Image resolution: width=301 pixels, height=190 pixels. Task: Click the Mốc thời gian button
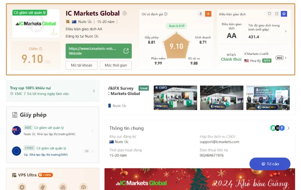click(x=116, y=65)
